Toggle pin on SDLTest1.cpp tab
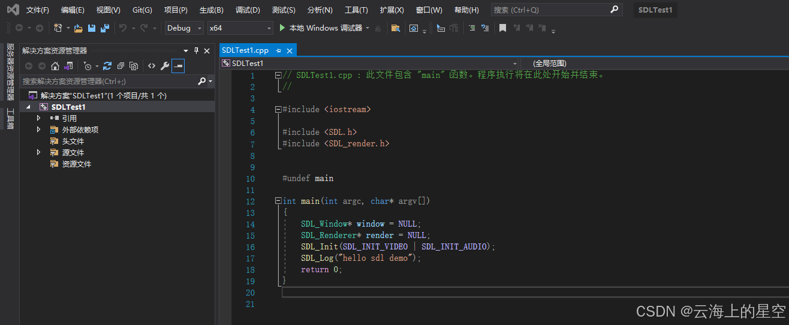 point(278,50)
